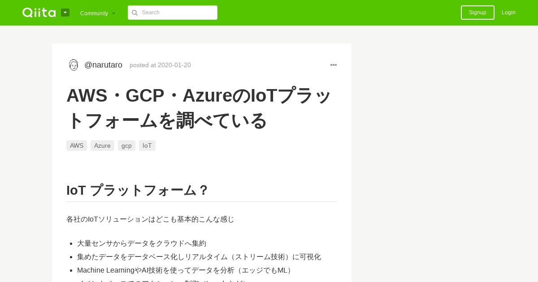538x282 pixels.
Task: Open the Login link
Action: [508, 13]
